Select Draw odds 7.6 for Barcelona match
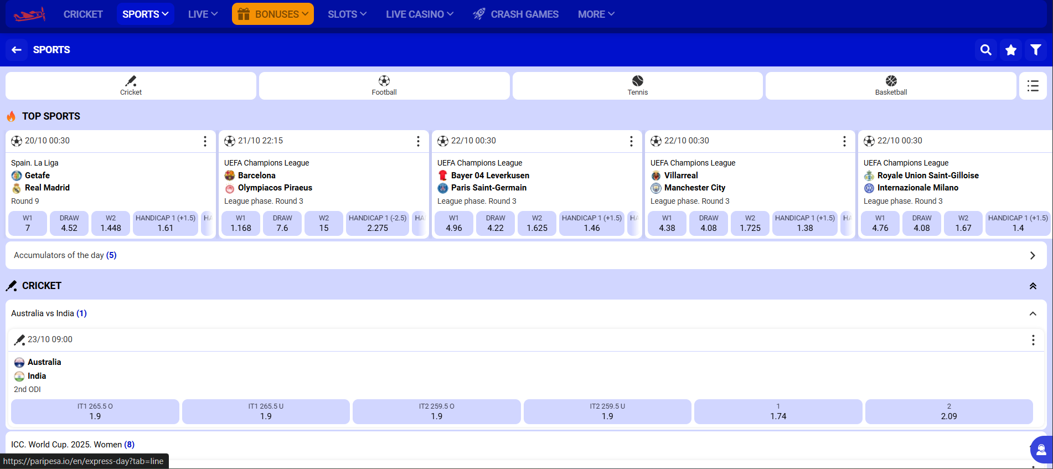The image size is (1053, 469). coord(282,223)
